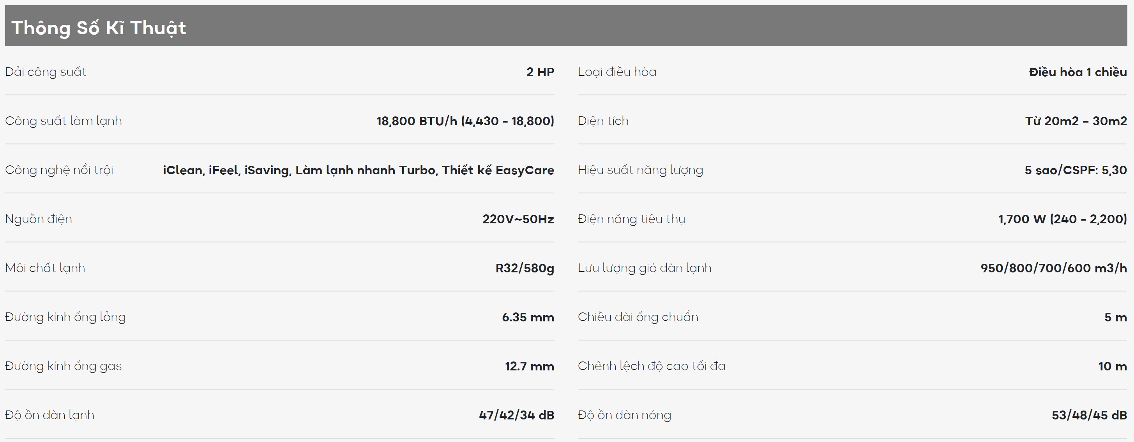This screenshot has width=1134, height=442.
Task: Click the Loại điều hòa label
Action: pos(617,72)
